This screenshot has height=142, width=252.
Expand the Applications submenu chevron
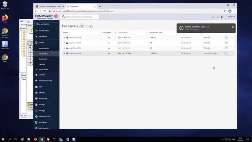[37, 69]
